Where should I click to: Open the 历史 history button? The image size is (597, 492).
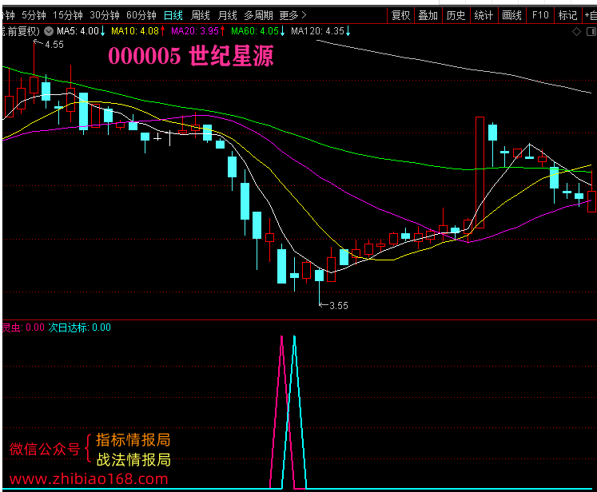(456, 15)
